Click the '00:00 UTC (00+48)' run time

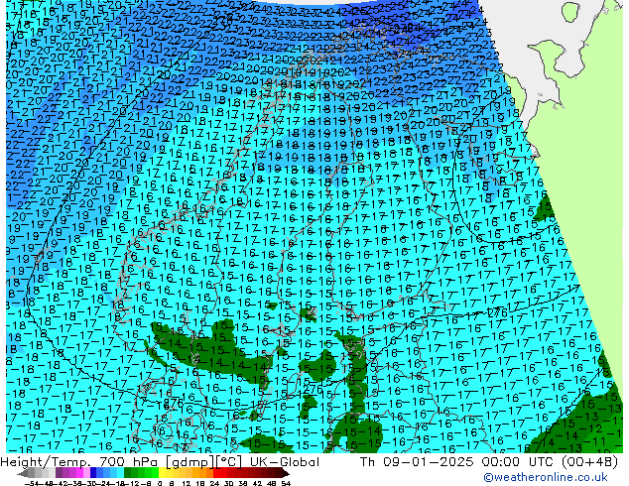coord(550,462)
